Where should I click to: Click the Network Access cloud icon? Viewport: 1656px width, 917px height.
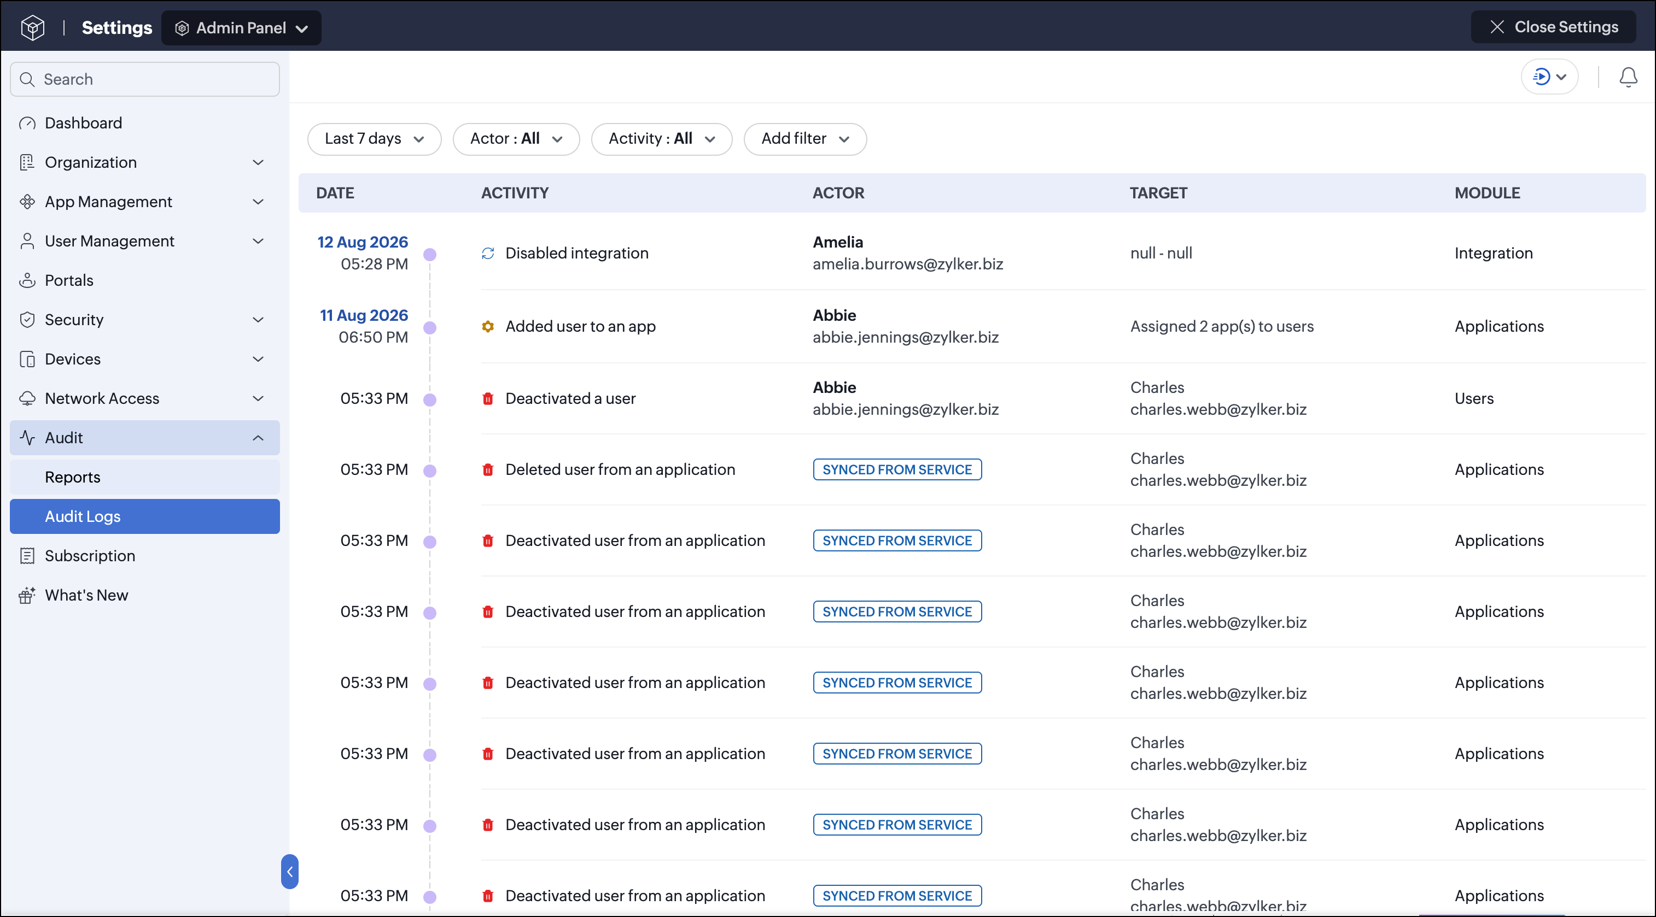pos(27,398)
